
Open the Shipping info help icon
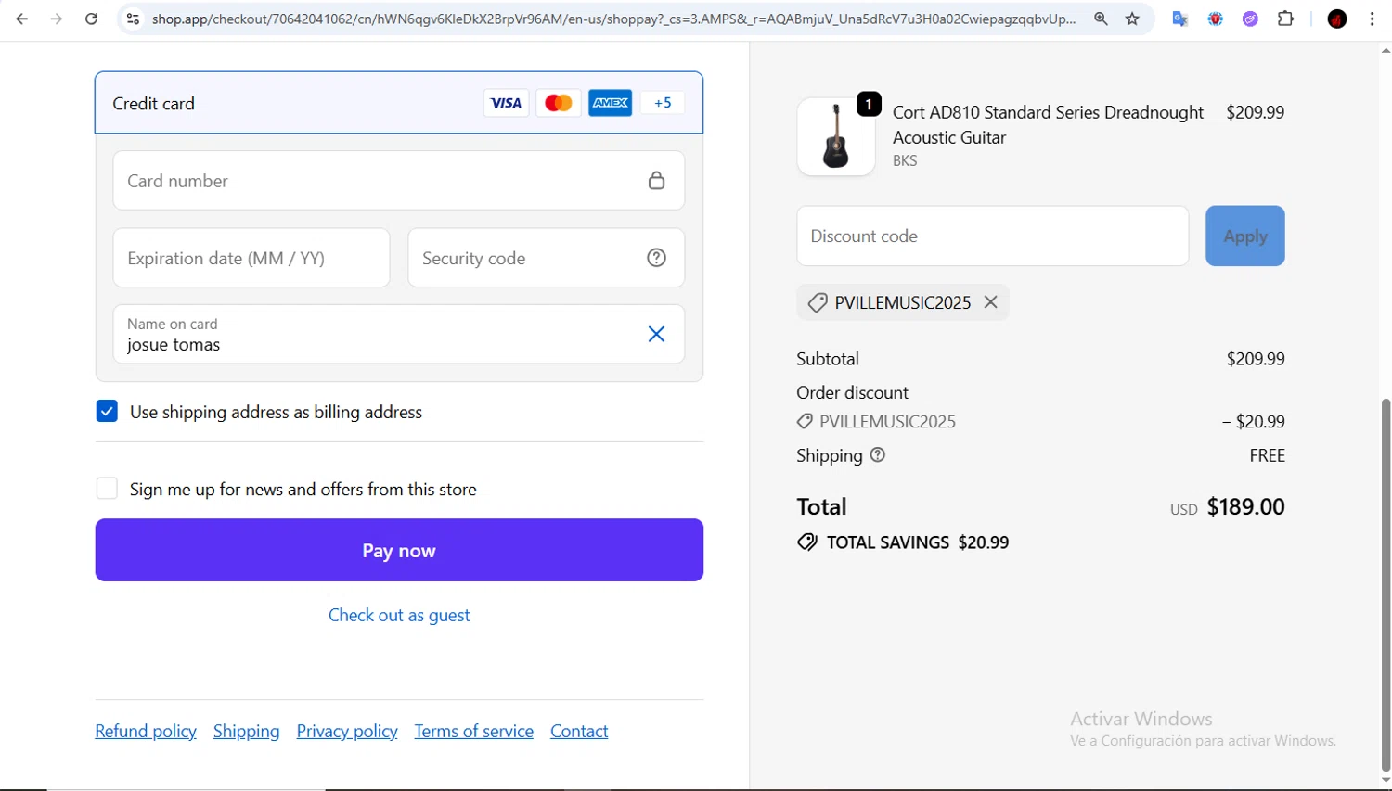click(878, 454)
